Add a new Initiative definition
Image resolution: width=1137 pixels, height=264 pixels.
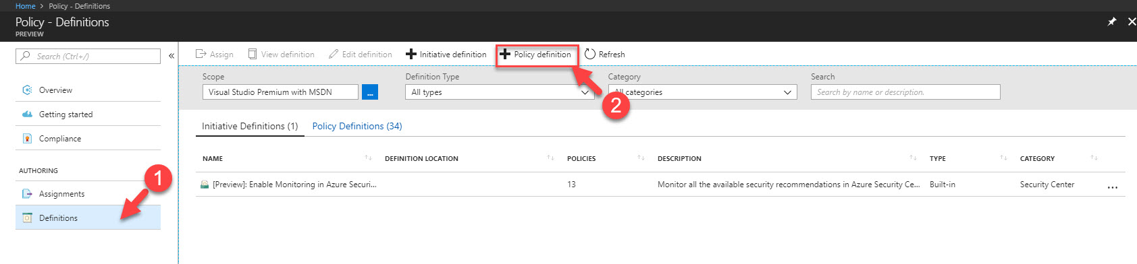[446, 55]
